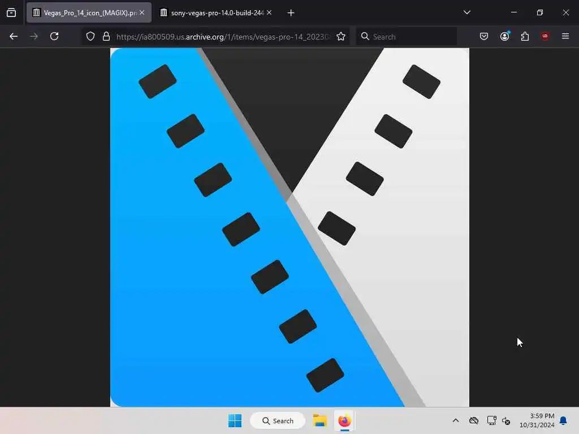This screenshot has height=434, width=579.
Task: Open tracking protection shield panel
Action: pos(90,36)
